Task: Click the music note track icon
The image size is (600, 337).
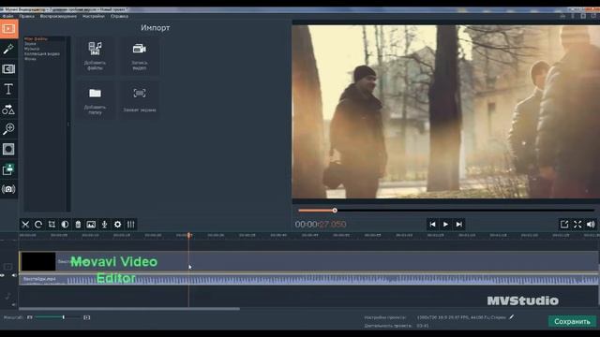Action: [8, 296]
